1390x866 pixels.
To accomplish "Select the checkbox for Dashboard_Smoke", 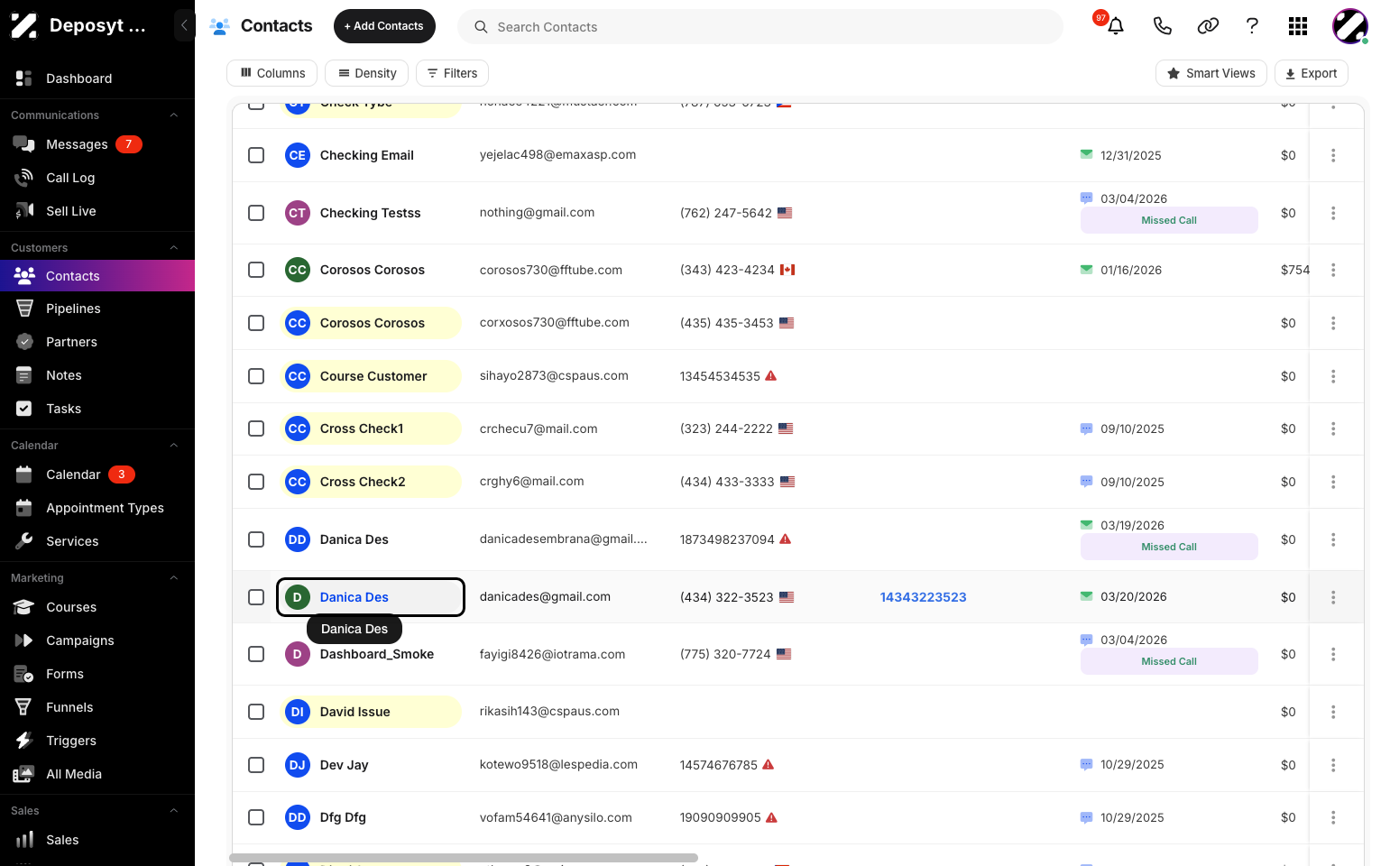I will pos(256,654).
